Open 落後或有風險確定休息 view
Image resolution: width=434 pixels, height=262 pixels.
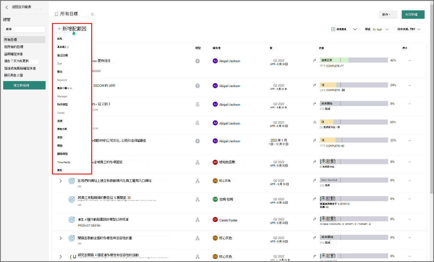pos(20,68)
